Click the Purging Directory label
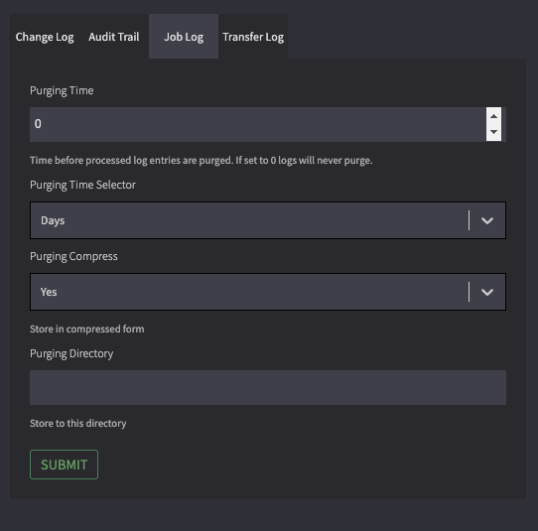The height and width of the screenshot is (531, 538). [x=71, y=353]
